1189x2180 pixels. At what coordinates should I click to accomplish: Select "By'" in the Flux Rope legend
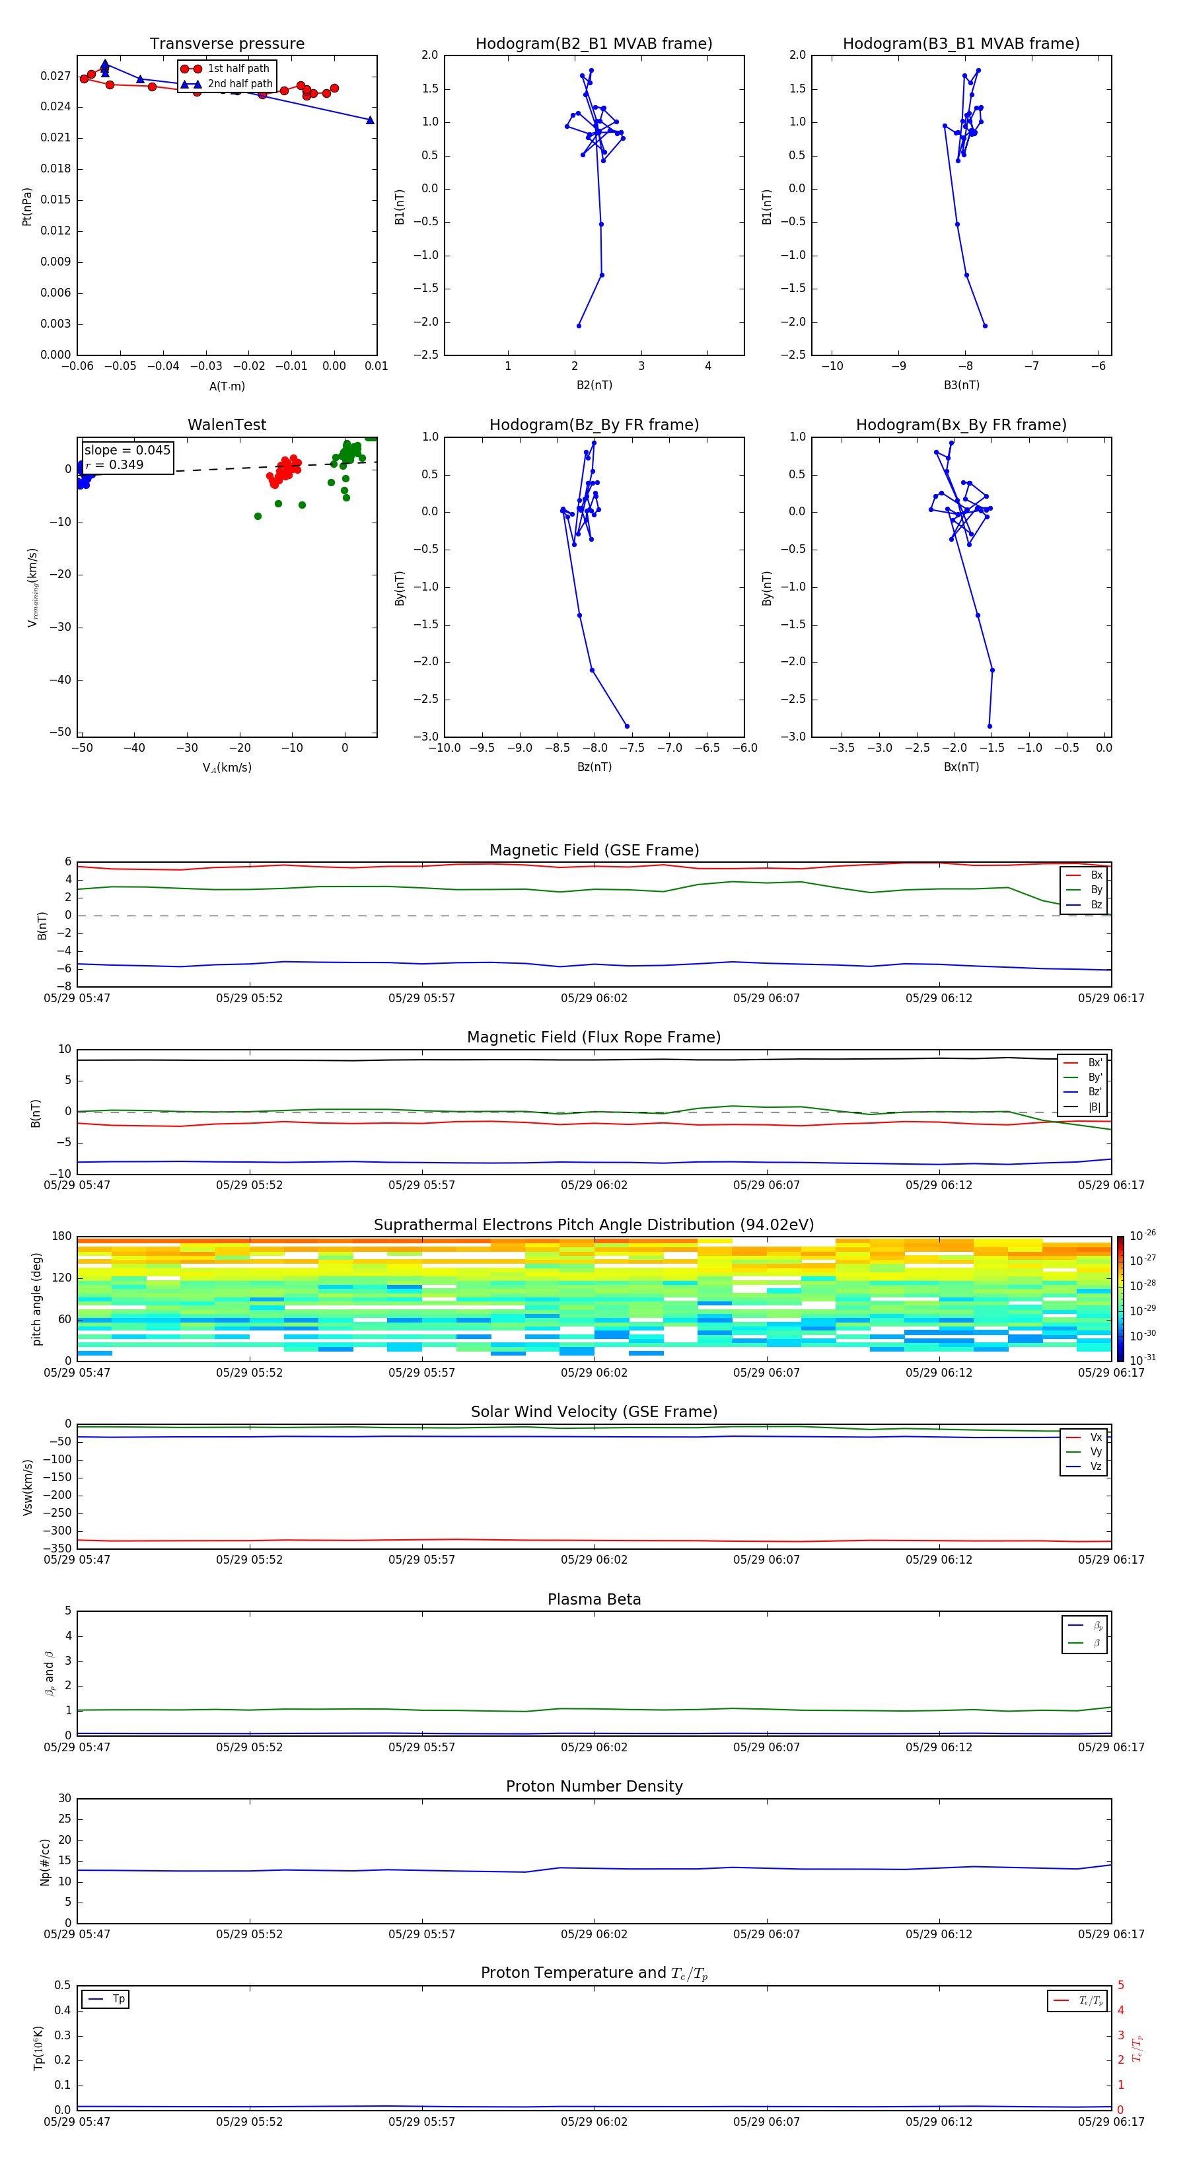[x=1083, y=1077]
